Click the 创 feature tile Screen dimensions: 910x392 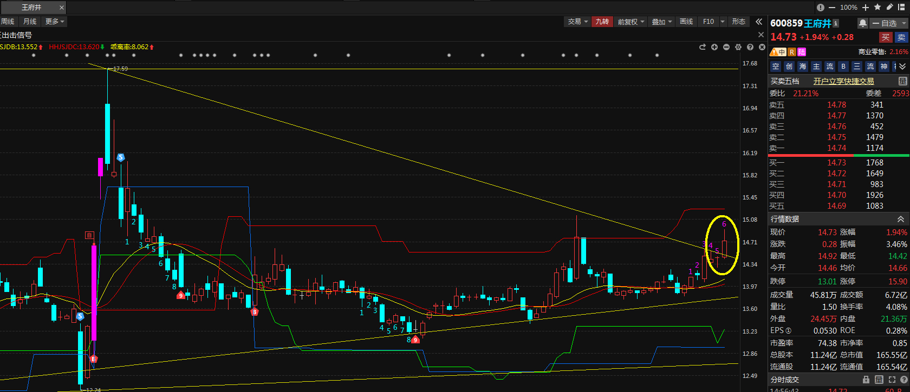(789, 67)
